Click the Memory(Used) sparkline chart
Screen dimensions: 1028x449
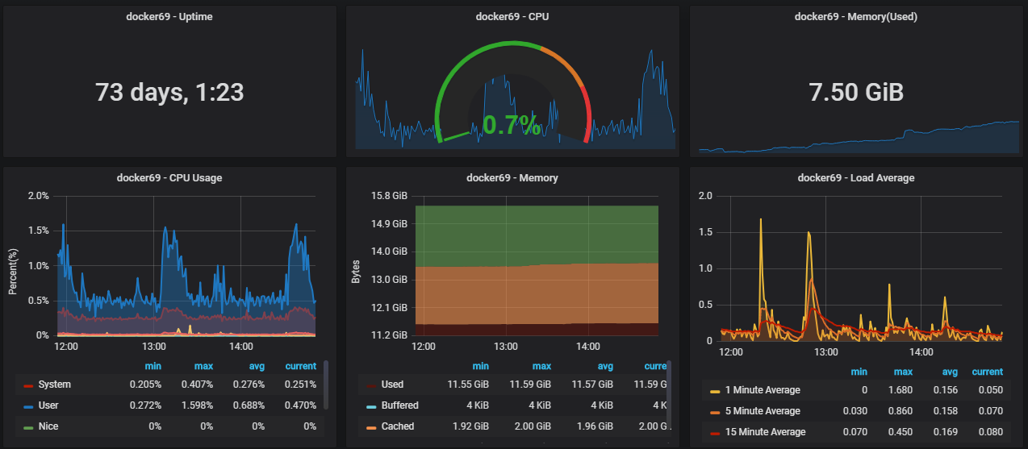coord(859,137)
